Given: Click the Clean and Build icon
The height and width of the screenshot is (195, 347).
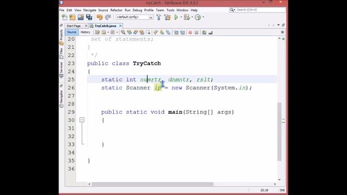Looking at the screenshot, I should tap(168, 17).
